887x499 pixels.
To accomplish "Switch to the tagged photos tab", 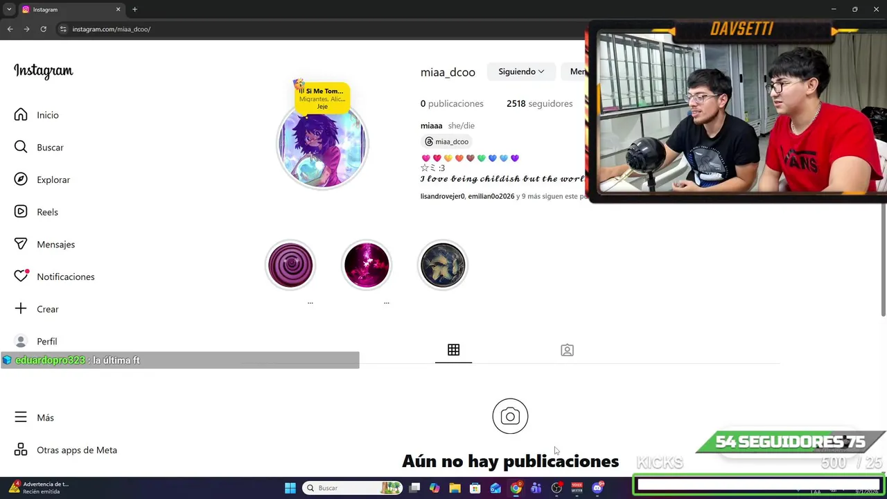I will tap(567, 350).
